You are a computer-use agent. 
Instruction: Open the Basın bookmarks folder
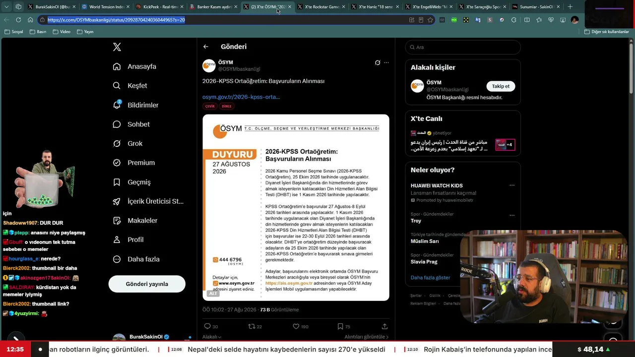click(38, 32)
